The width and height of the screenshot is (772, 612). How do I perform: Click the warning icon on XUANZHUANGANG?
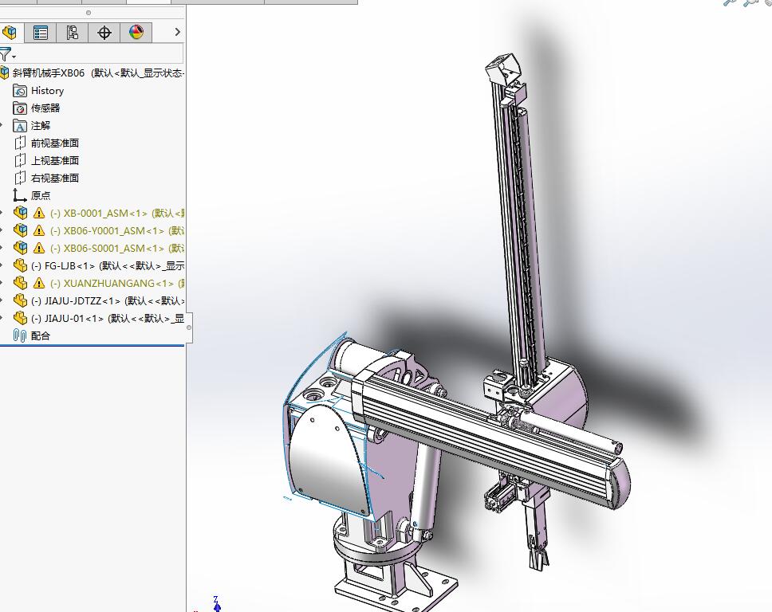[x=38, y=284]
